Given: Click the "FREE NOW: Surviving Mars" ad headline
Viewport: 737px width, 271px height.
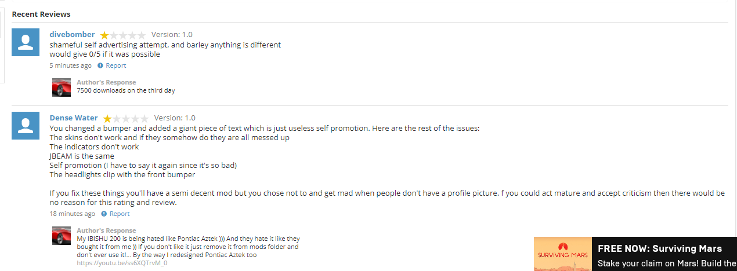Looking at the screenshot, I should coord(659,248).
